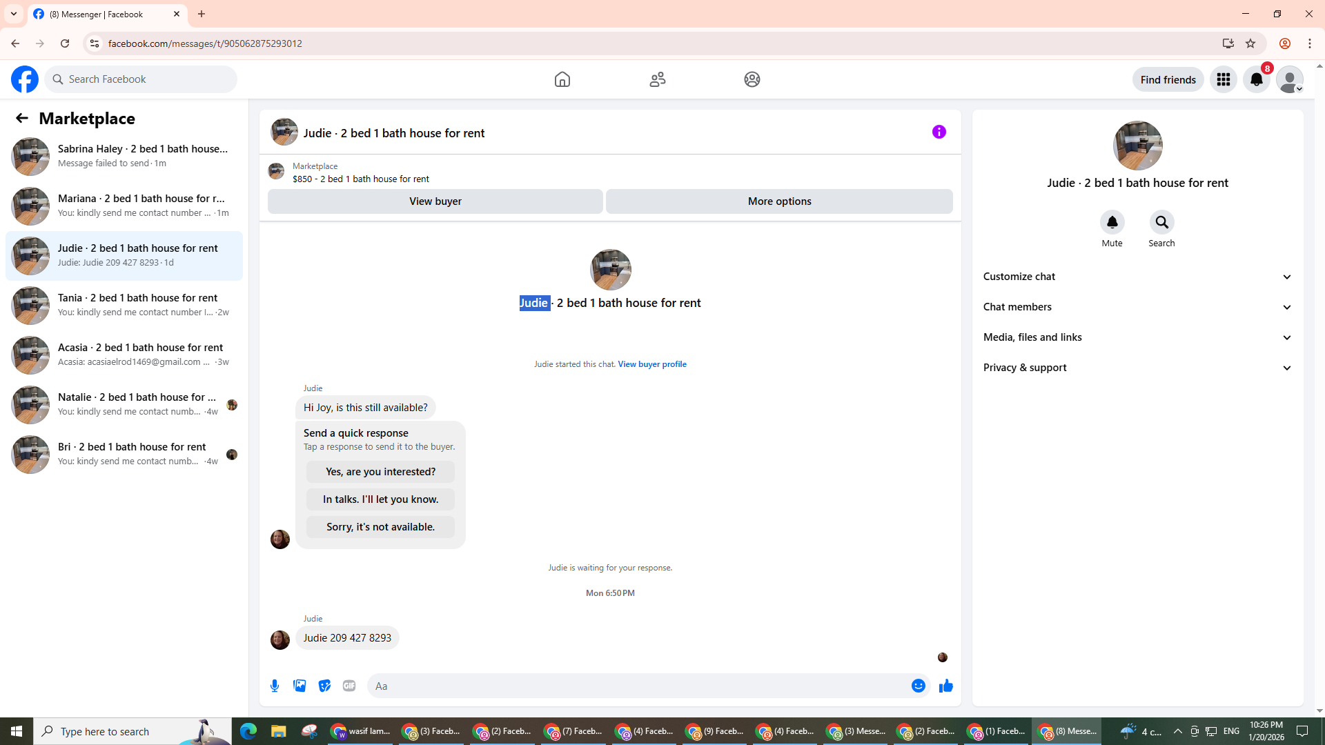Expand Chat members section

tap(1138, 307)
